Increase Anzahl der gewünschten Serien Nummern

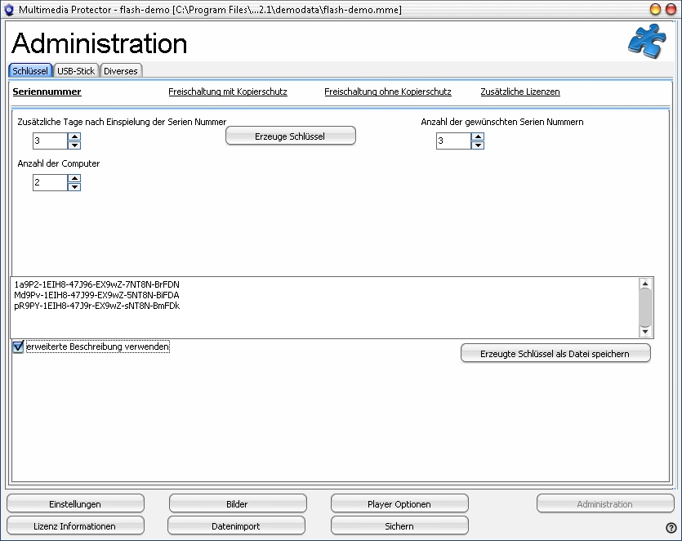[478, 137]
